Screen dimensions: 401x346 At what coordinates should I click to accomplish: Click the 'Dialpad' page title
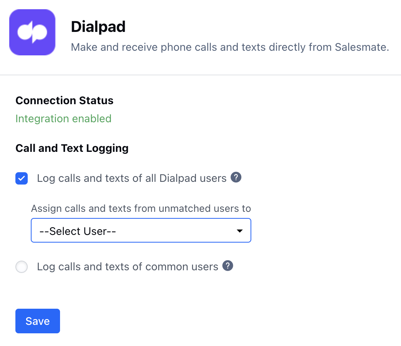[x=98, y=27]
